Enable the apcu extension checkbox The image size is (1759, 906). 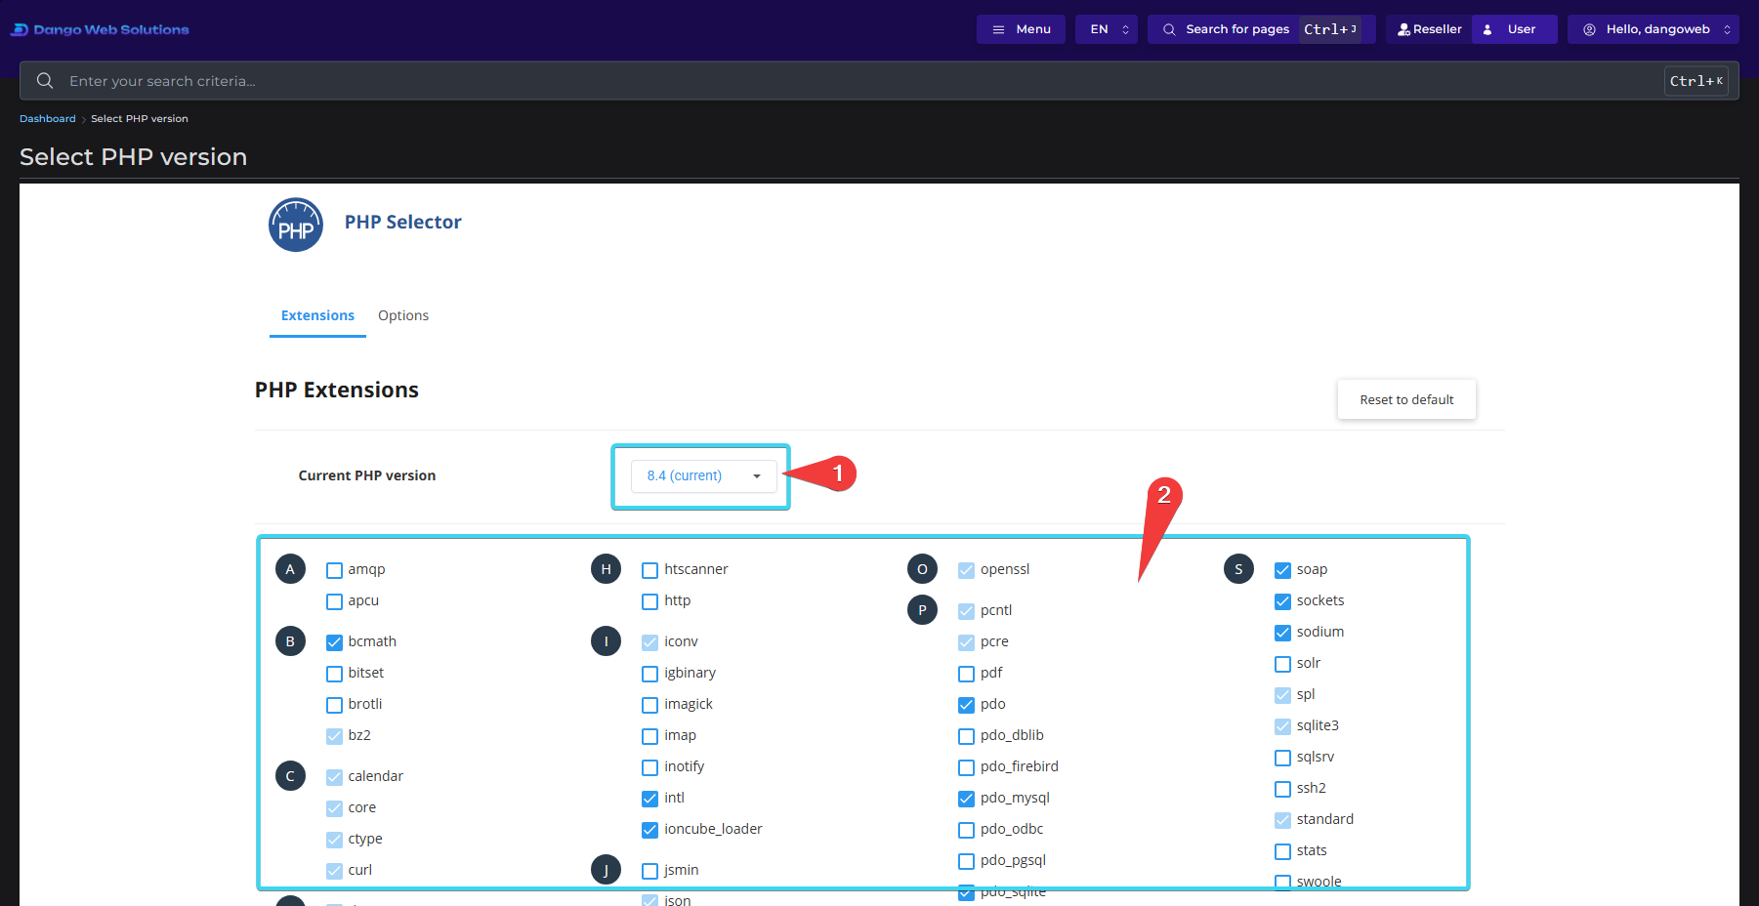(334, 601)
